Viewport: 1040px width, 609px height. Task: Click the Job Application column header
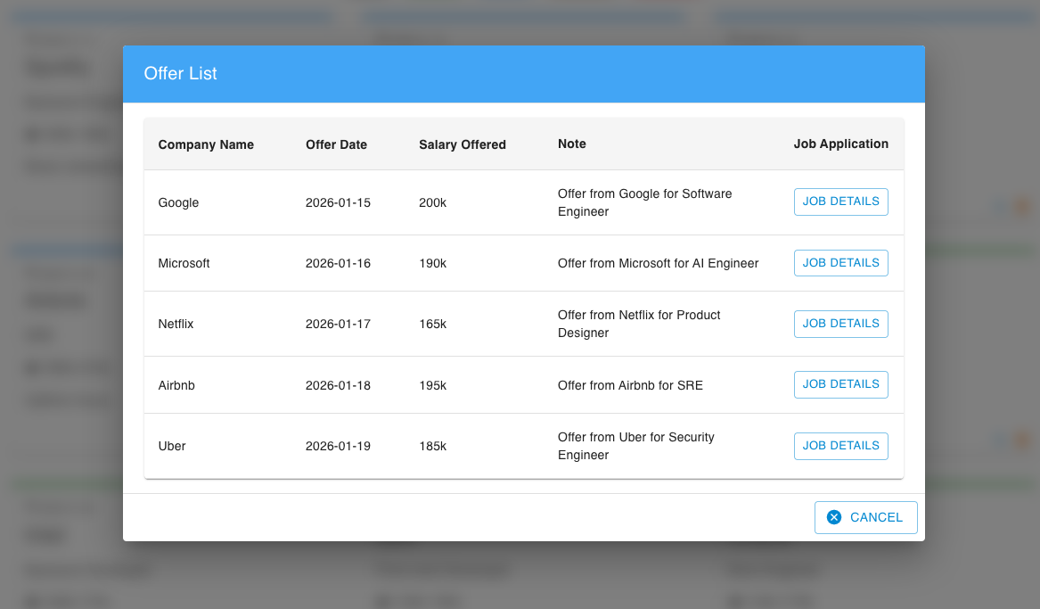840,144
